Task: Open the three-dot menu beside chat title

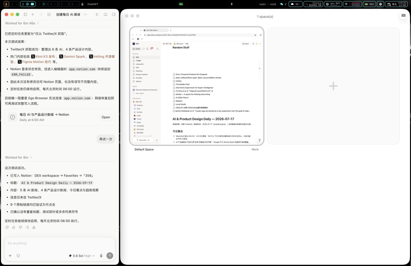Action: pyautogui.click(x=85, y=14)
